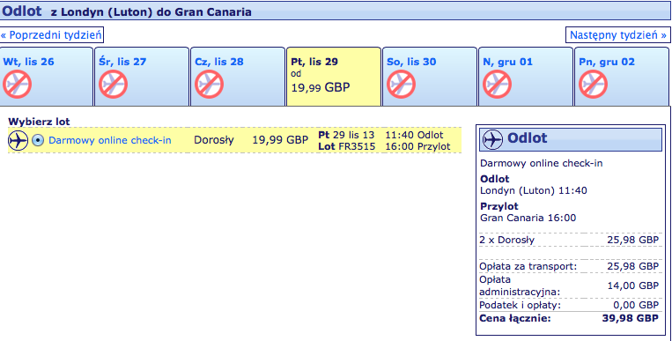This screenshot has height=341, width=672.
Task: Click the 16:00 Przylot arrival time
Action: [x=417, y=146]
